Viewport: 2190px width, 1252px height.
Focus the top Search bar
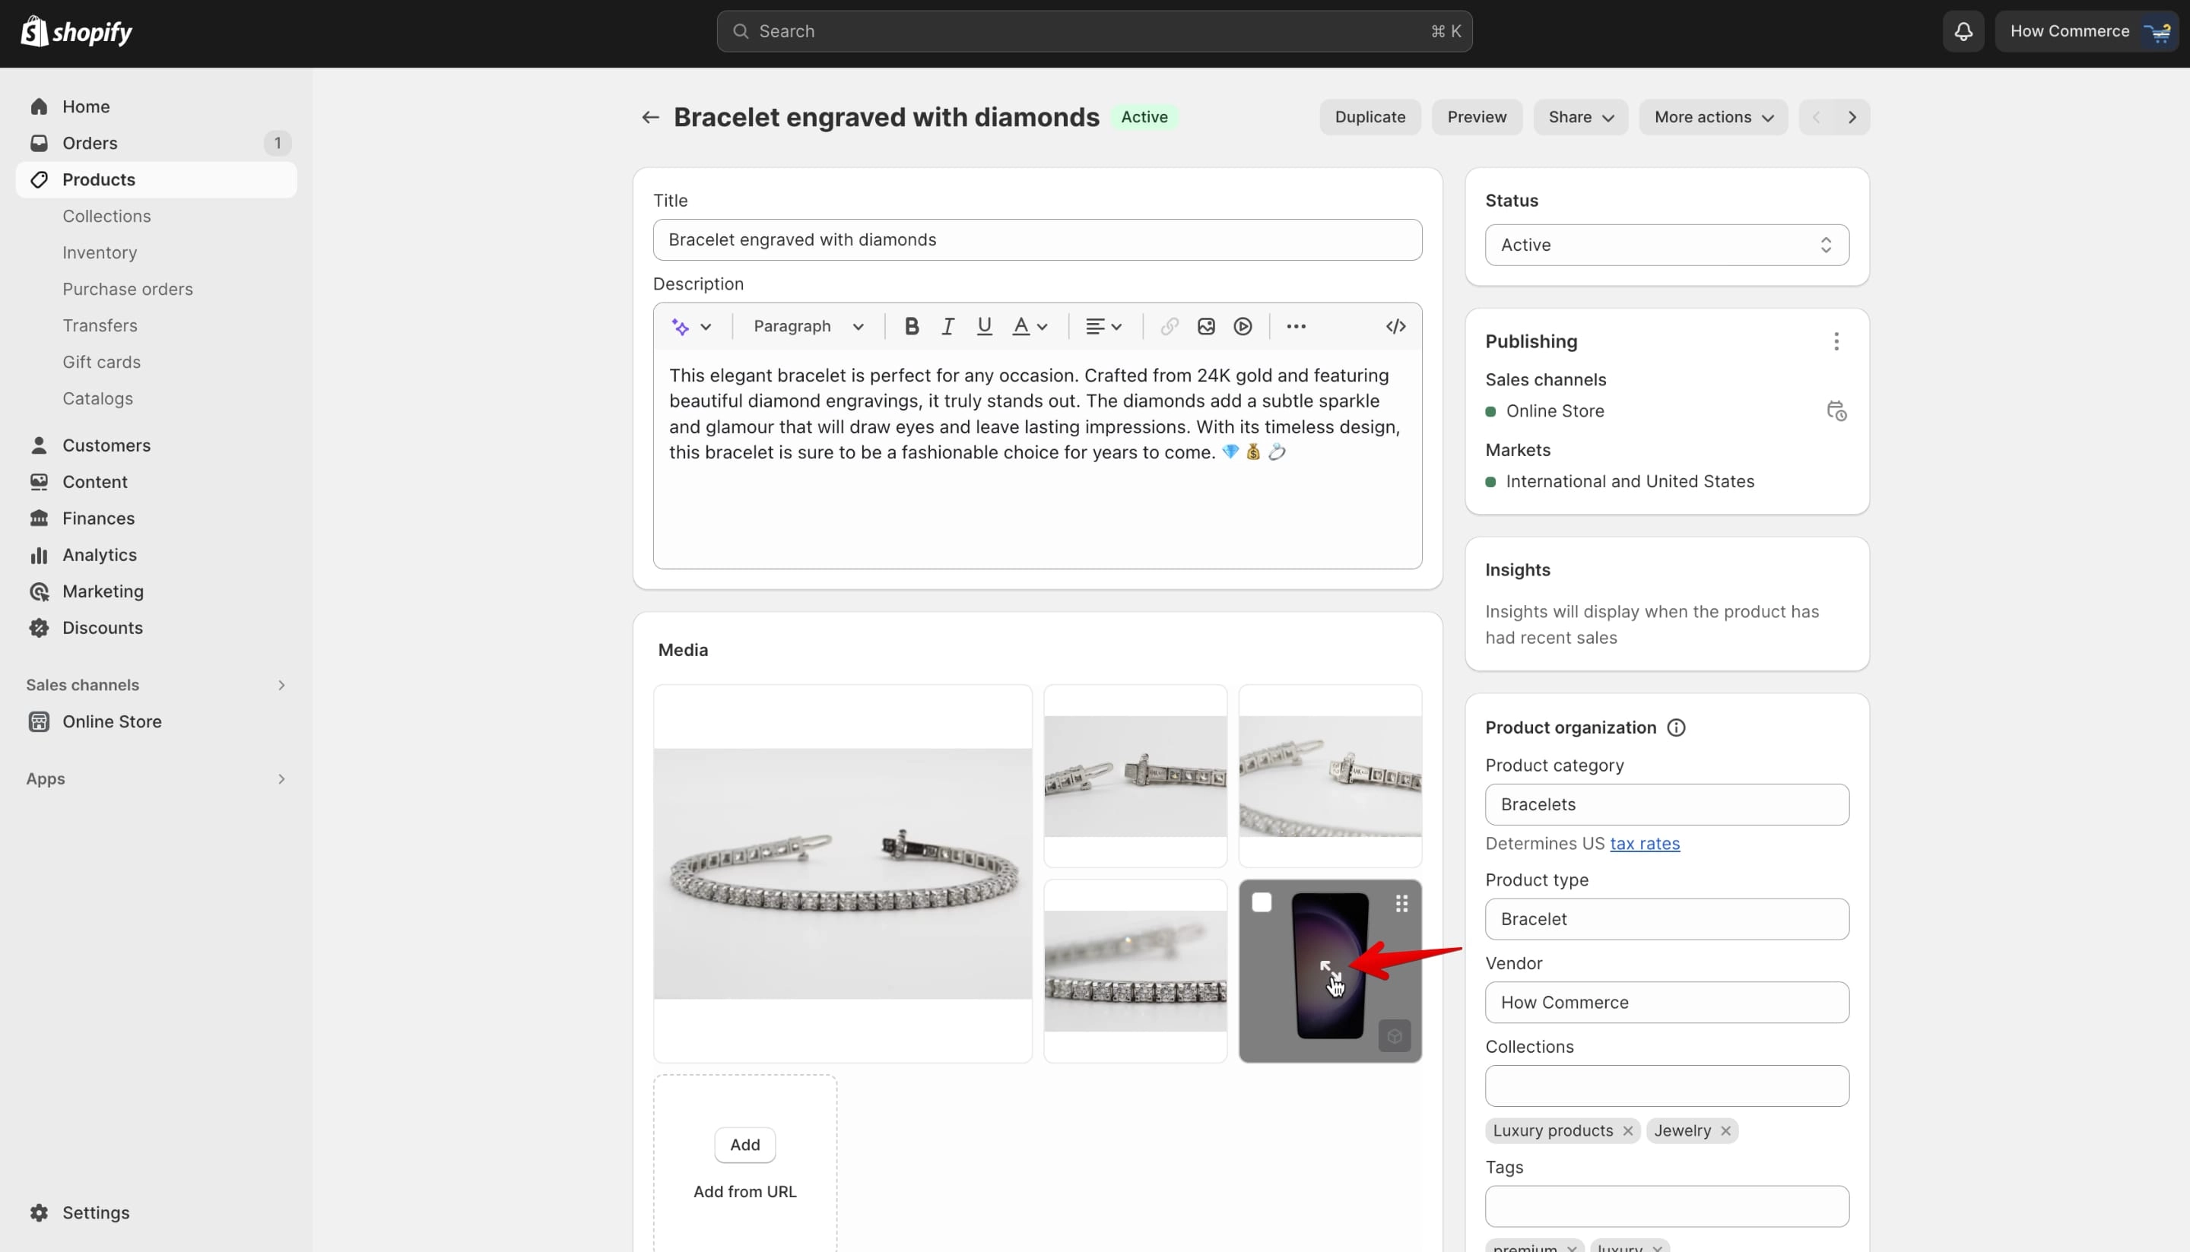[1094, 32]
